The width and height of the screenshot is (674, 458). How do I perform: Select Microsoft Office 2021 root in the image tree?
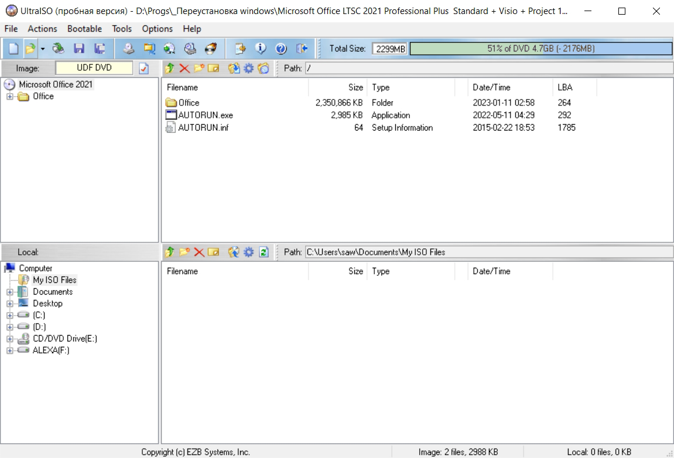point(56,84)
